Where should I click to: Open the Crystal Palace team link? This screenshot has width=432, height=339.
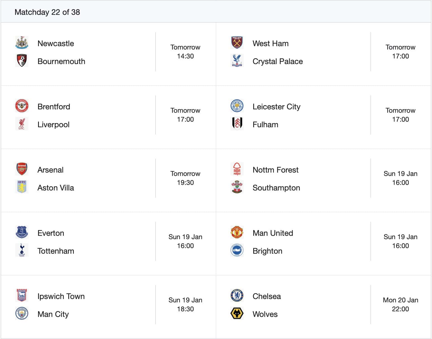(277, 61)
